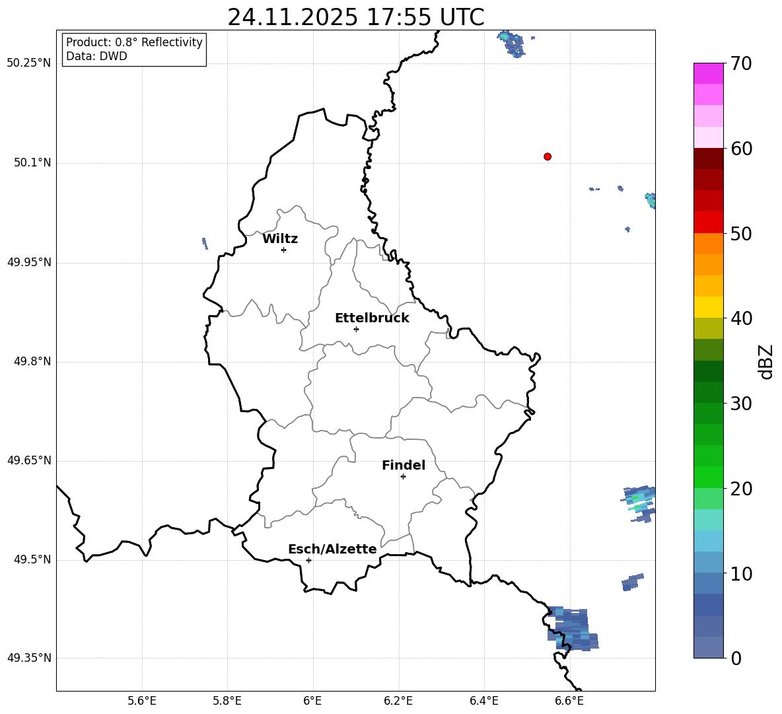Viewport: 782px width, 714px height.
Task: Click the 49.5°N latitude label
Action: 32,559
